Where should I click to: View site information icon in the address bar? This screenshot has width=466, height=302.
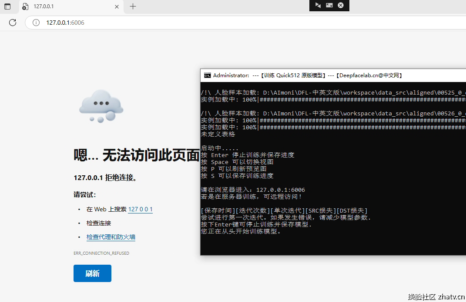(x=37, y=23)
